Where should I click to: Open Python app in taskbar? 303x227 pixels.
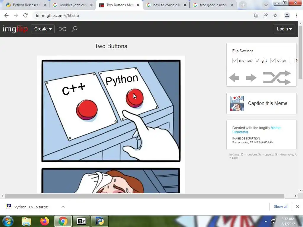(x=100, y=221)
